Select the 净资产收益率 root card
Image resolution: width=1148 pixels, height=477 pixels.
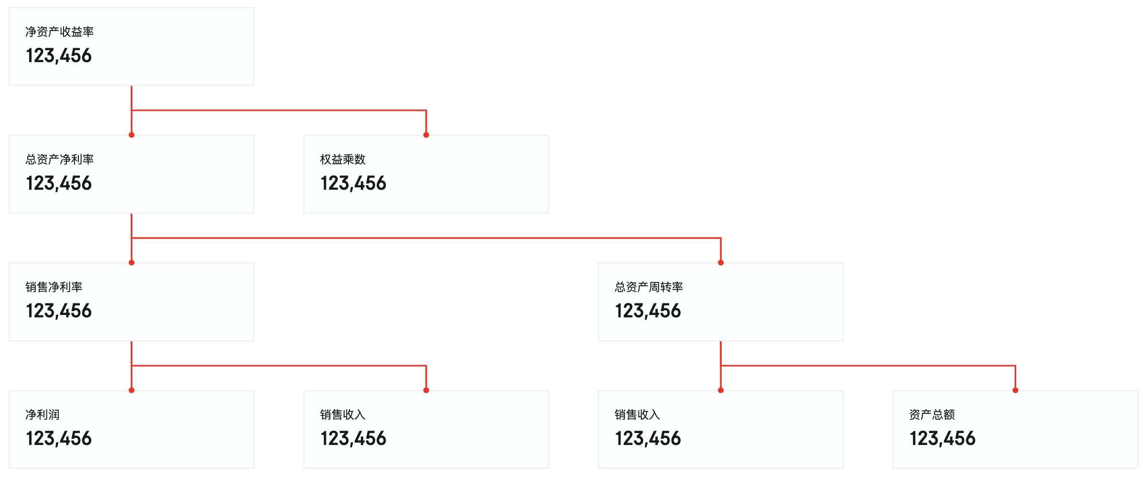click(x=131, y=46)
